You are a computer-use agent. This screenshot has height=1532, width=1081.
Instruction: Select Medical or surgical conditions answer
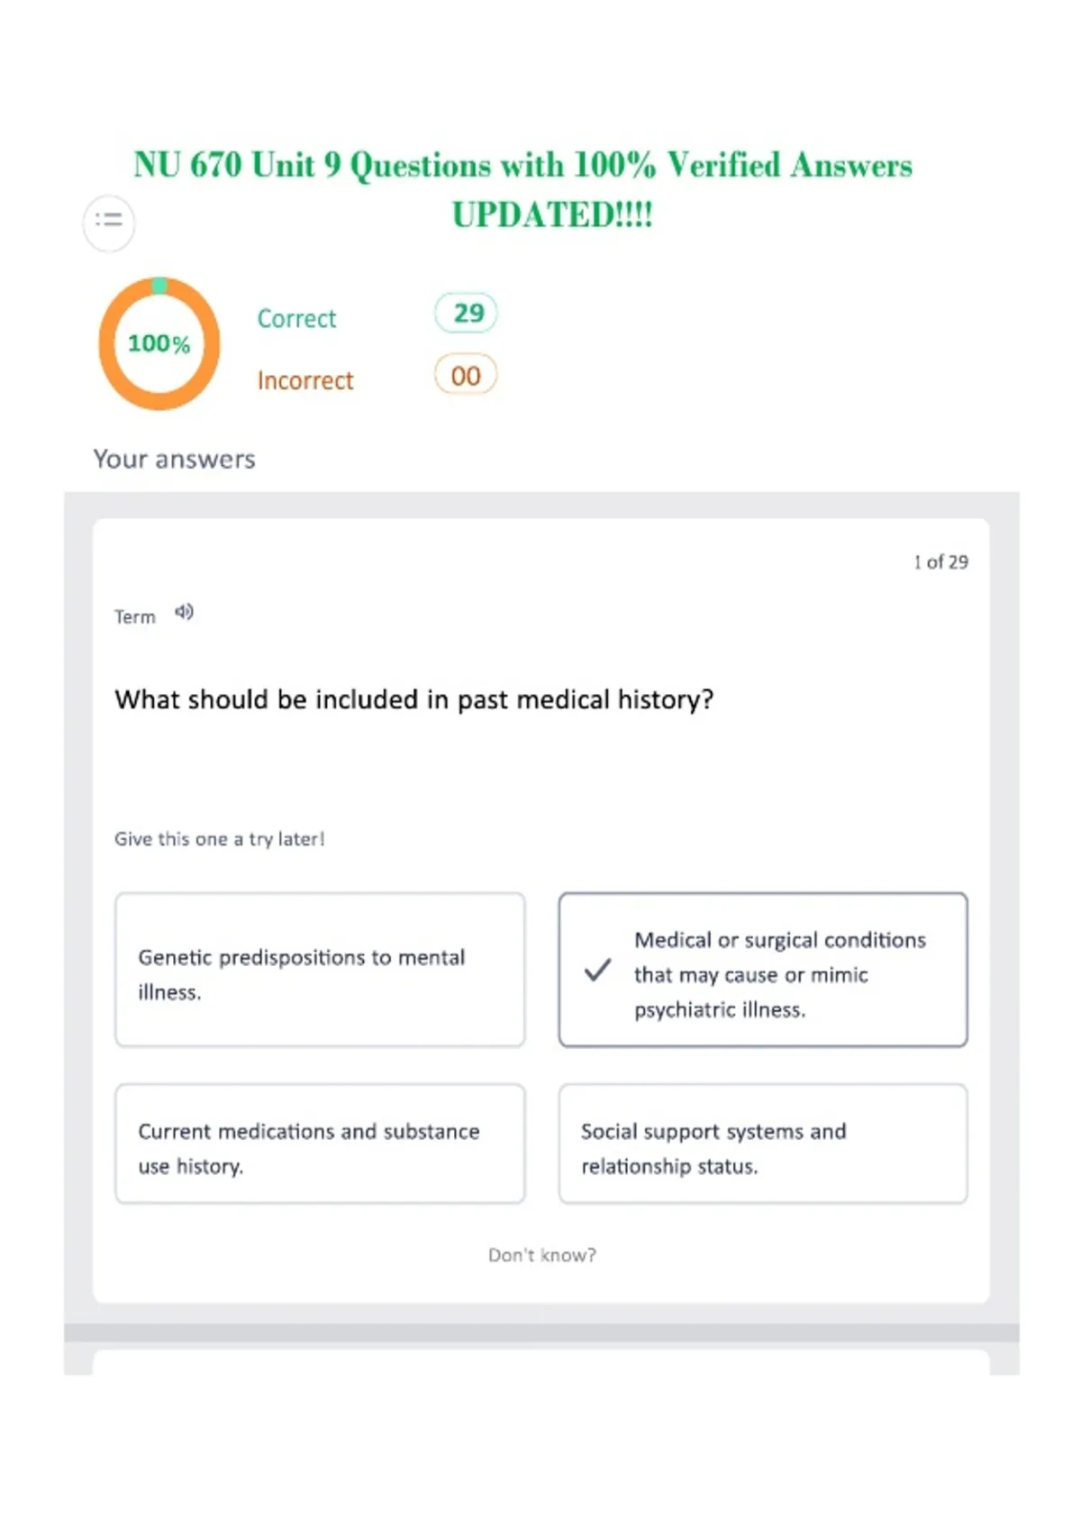click(x=763, y=970)
